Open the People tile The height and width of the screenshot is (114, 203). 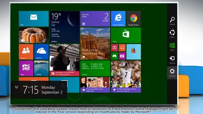[x=26, y=52]
